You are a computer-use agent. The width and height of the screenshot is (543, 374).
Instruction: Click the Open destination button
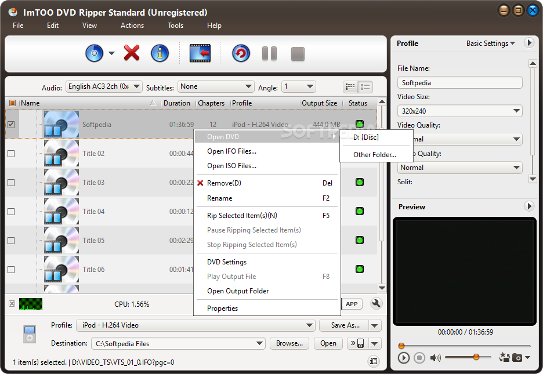click(x=328, y=343)
